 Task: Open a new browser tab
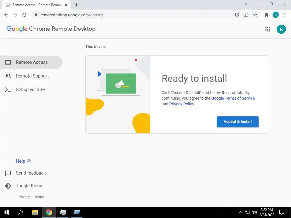coord(77,5)
